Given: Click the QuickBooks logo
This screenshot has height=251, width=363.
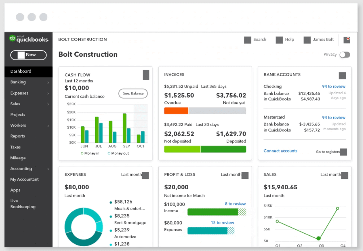Looking at the screenshot, I should coord(29,39).
